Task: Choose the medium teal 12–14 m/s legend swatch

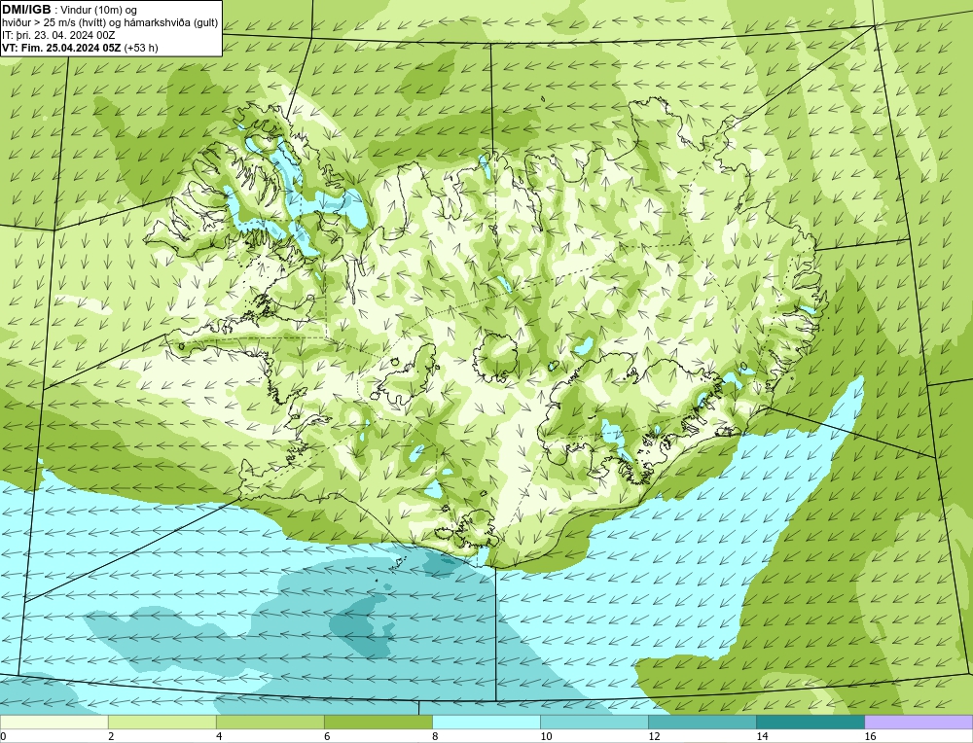Action: [x=702, y=722]
